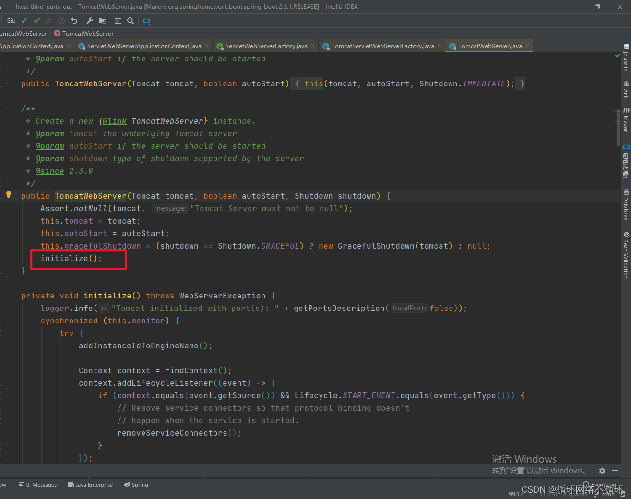
Task: Click the Java Enterprise status bar item
Action: (90, 485)
